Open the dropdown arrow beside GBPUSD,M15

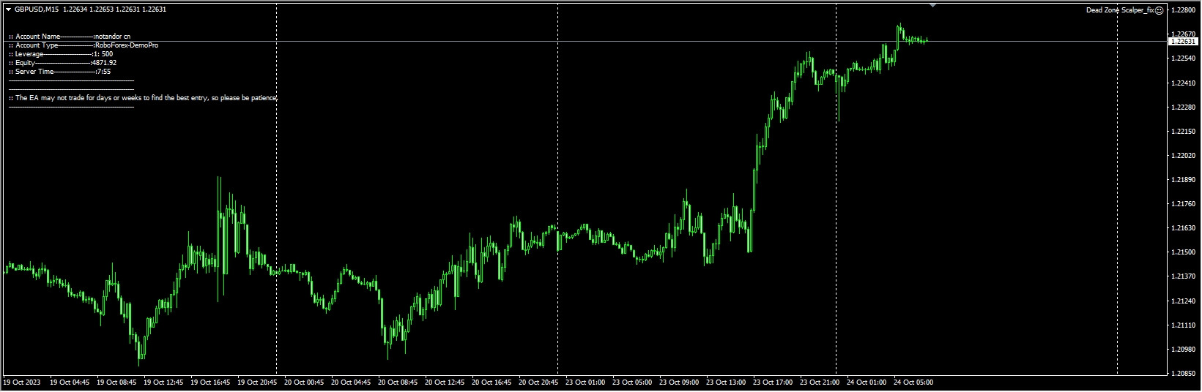click(8, 10)
